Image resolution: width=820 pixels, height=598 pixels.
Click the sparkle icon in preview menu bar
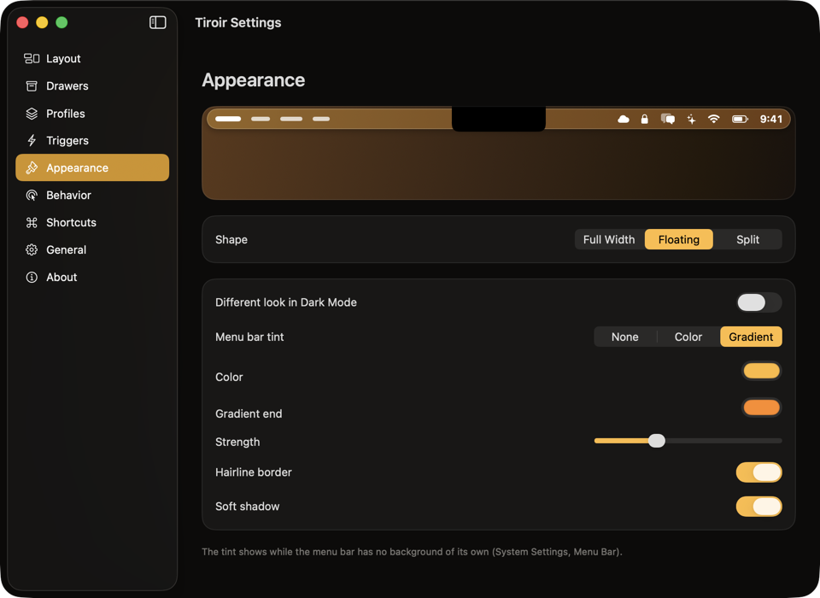point(691,120)
